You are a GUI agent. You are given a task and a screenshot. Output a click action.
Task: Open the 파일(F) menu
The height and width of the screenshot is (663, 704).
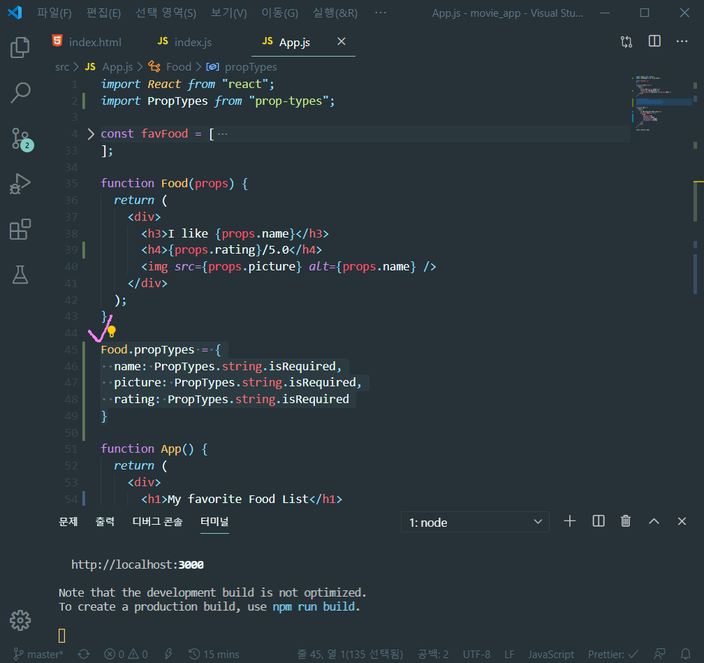[54, 13]
